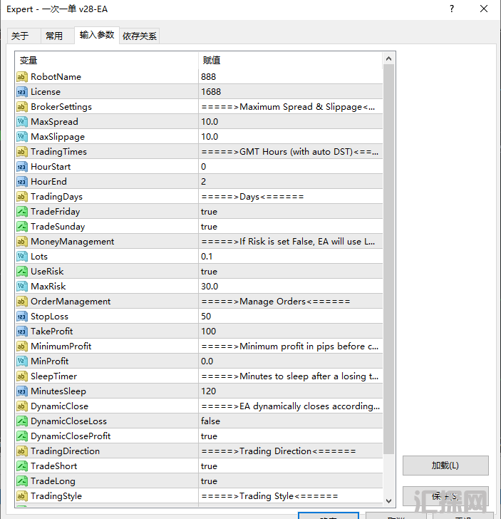This screenshot has height=519, width=501.
Task: Click the string icon beside RobotName
Action: click(21, 77)
